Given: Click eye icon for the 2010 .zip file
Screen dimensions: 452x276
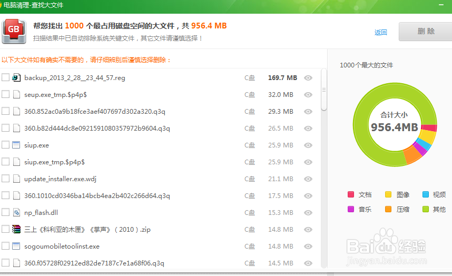Looking at the screenshot, I should 308,230.
